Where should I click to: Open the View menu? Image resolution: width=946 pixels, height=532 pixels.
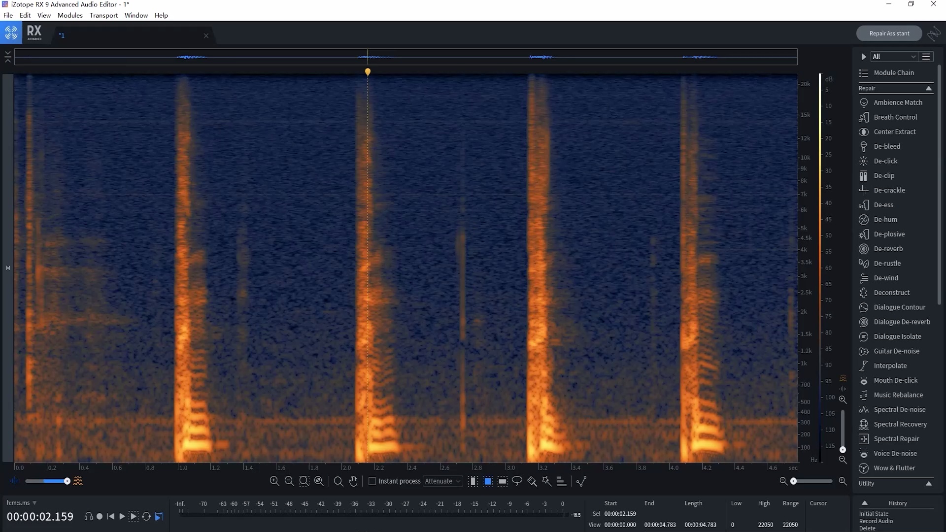click(x=44, y=15)
